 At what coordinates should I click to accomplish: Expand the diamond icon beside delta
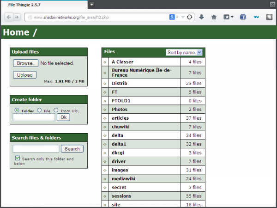[x=105, y=135]
